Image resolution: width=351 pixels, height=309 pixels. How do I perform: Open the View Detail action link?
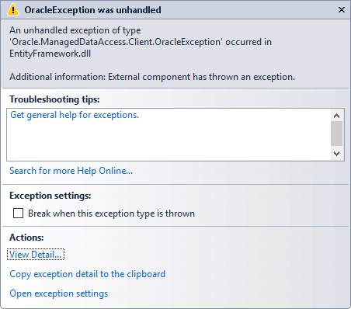(x=36, y=255)
